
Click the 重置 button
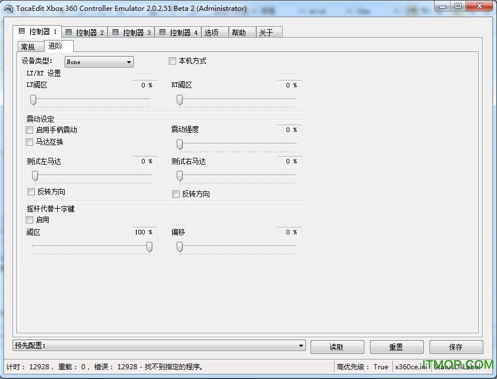[x=396, y=346]
